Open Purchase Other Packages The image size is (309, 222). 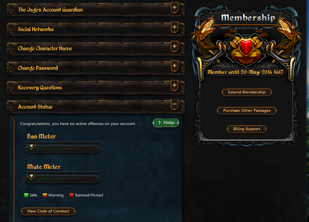click(x=247, y=111)
